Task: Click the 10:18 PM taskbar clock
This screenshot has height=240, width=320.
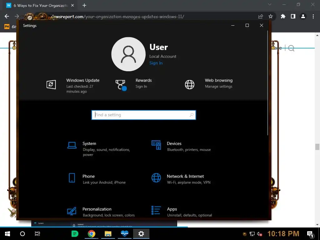Action: (283, 234)
